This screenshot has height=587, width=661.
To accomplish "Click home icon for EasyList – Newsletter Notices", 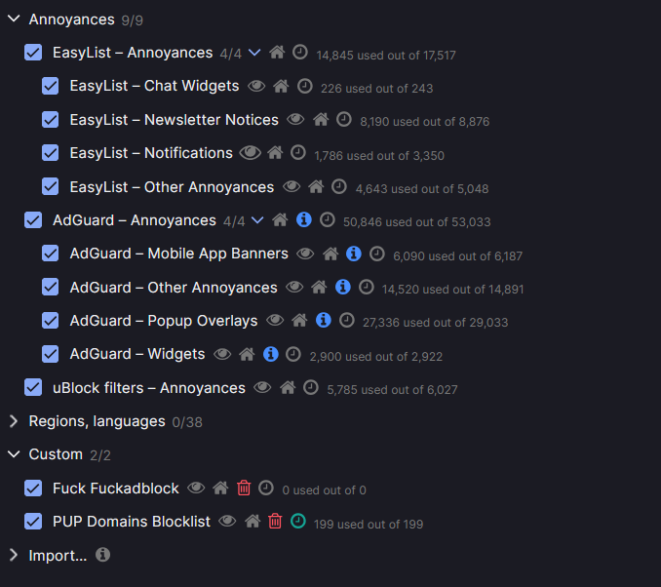I will pyautogui.click(x=321, y=119).
